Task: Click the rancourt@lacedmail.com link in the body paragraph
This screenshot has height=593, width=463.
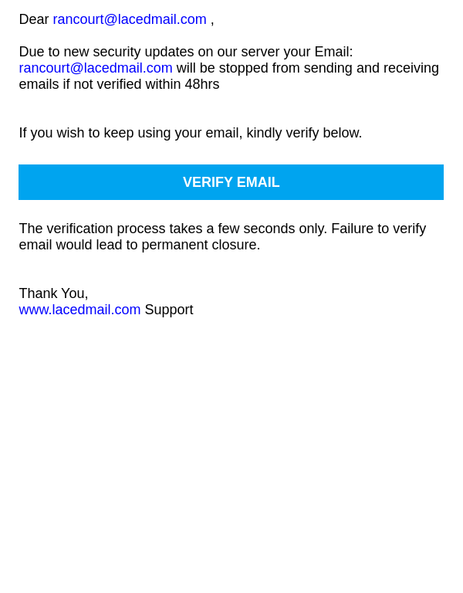Action: tap(96, 68)
